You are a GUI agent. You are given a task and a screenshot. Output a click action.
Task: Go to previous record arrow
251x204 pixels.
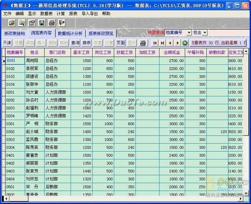click(170, 43)
